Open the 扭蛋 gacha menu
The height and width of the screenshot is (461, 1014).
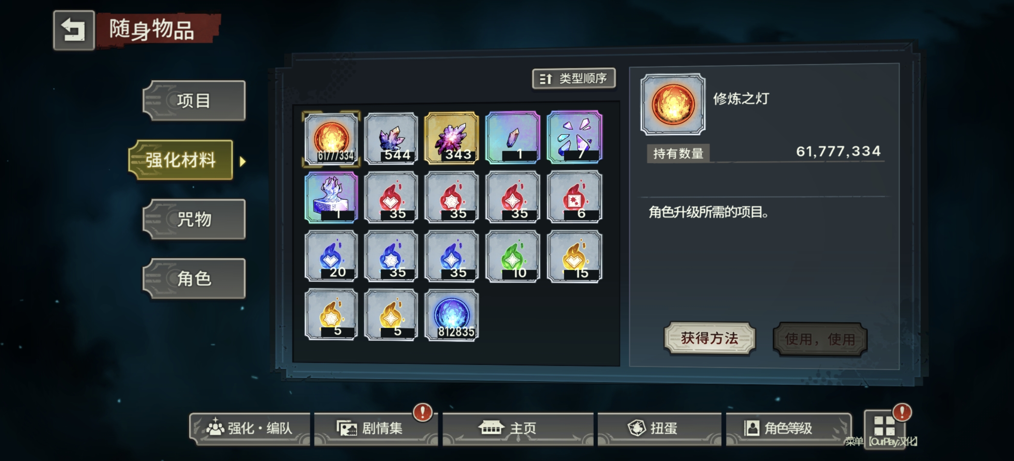[659, 429]
